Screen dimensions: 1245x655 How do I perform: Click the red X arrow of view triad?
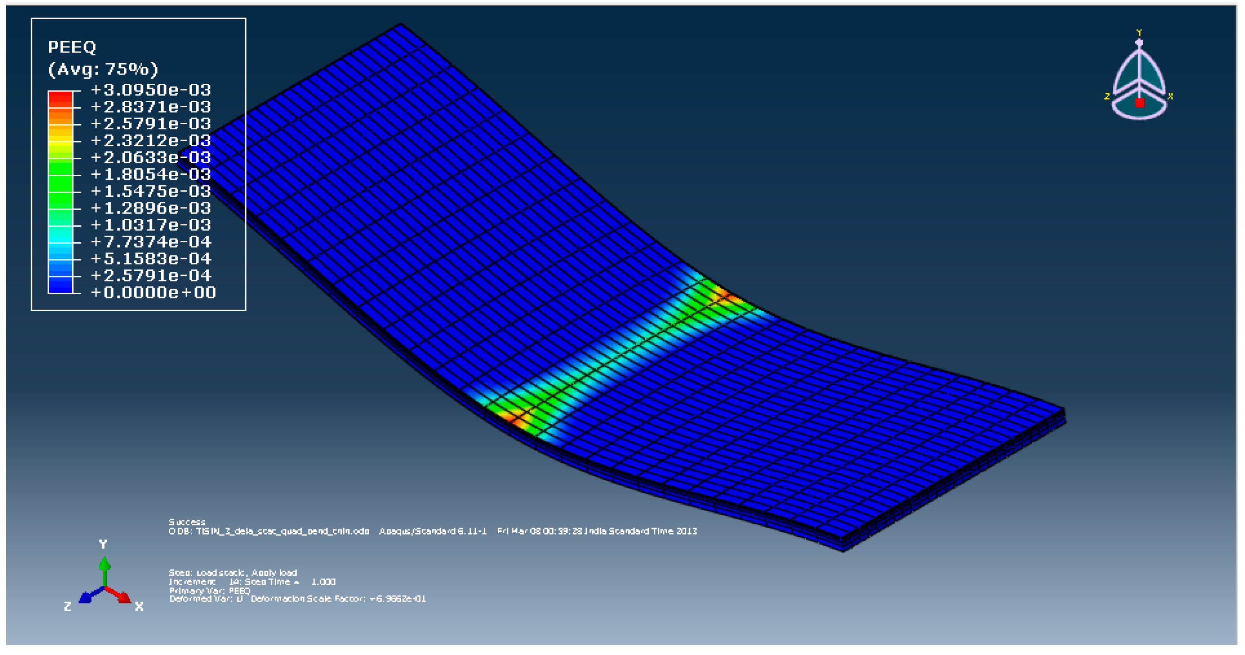[x=124, y=597]
